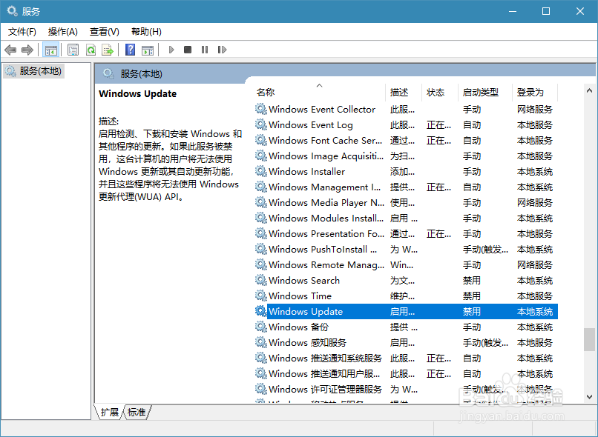The width and height of the screenshot is (598, 437).
Task: Select the Windows Update service name
Action: tap(306, 311)
